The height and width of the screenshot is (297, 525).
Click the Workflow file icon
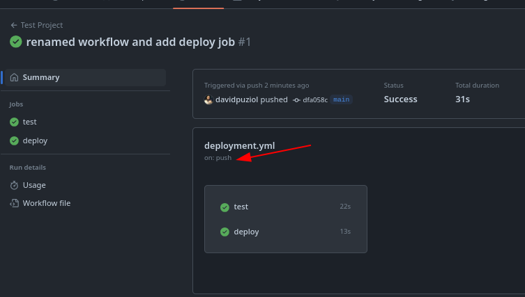(x=14, y=203)
